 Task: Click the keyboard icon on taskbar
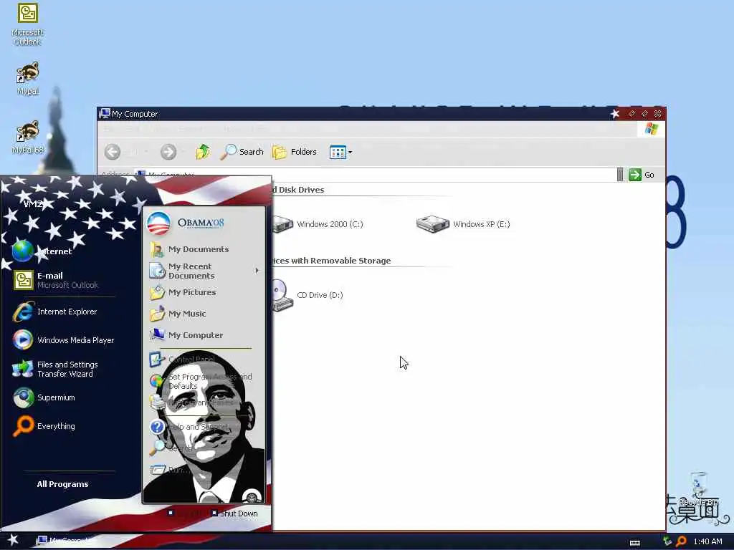tap(635, 542)
